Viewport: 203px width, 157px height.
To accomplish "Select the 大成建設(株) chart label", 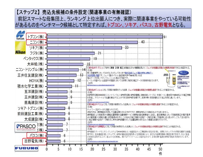I will tap(34, 119).
